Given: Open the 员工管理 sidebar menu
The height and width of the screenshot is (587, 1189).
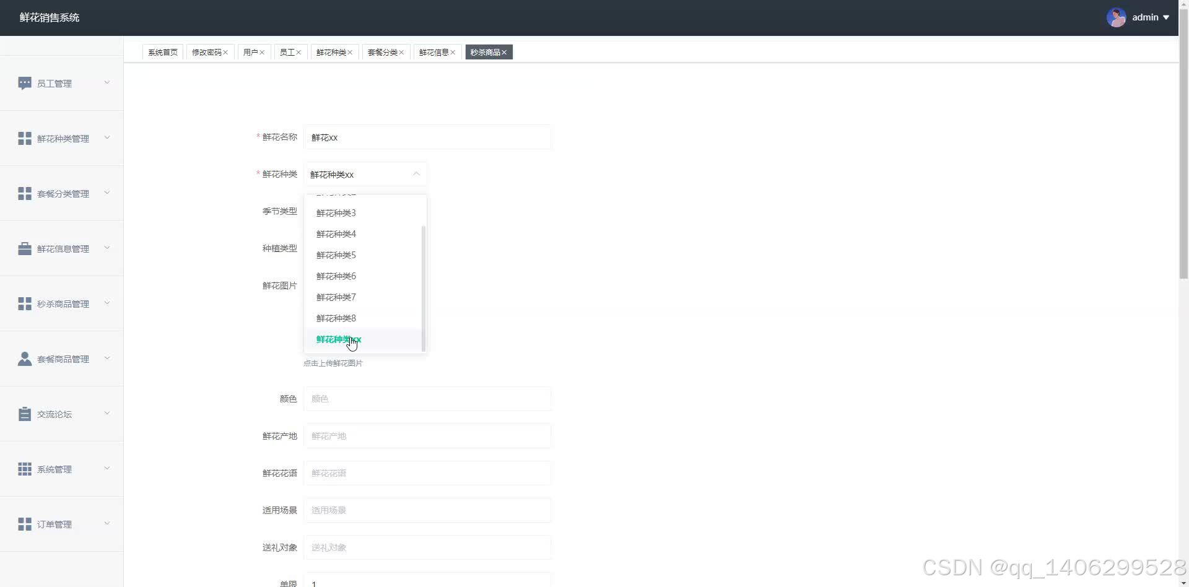Looking at the screenshot, I should point(61,83).
